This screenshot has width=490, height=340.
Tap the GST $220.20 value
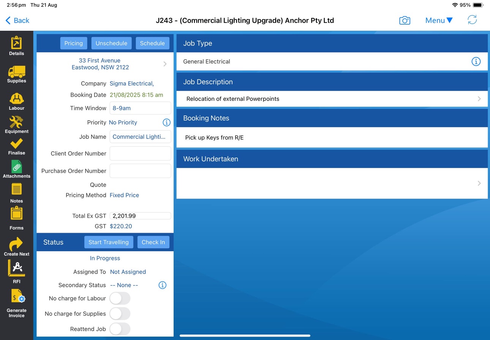[121, 226]
